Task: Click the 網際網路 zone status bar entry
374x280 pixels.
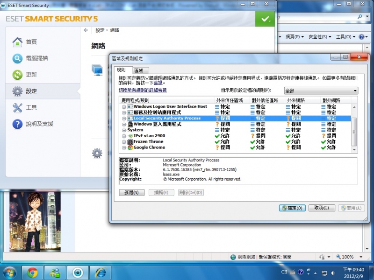Action: [x=261, y=257]
